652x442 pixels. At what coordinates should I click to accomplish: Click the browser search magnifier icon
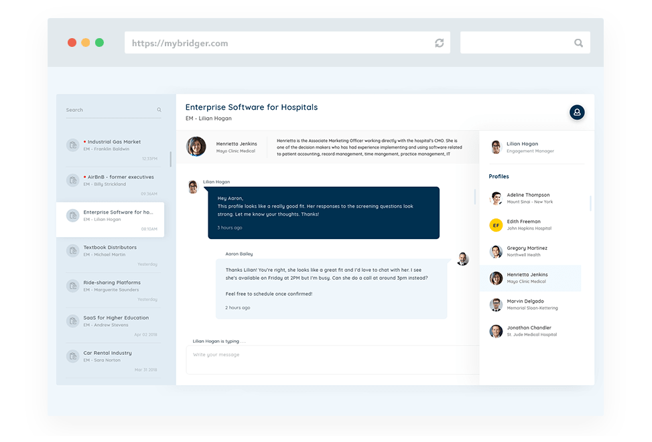578,43
